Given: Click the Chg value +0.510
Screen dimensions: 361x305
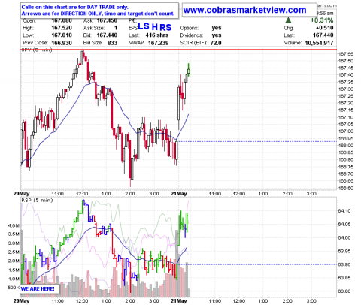Looking at the screenshot, I should click(x=325, y=28).
